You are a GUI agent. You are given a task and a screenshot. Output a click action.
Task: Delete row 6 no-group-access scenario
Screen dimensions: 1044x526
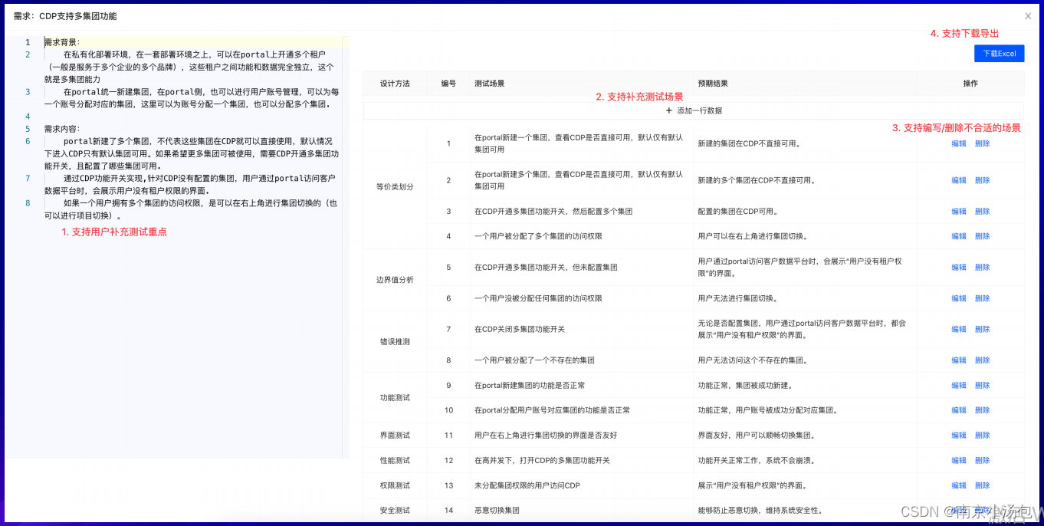click(x=982, y=298)
